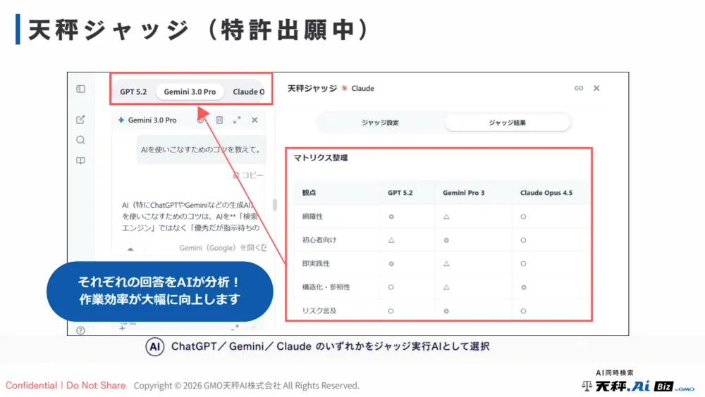Click the Claude logo beside 天秤ジャッジ

pyautogui.click(x=345, y=88)
